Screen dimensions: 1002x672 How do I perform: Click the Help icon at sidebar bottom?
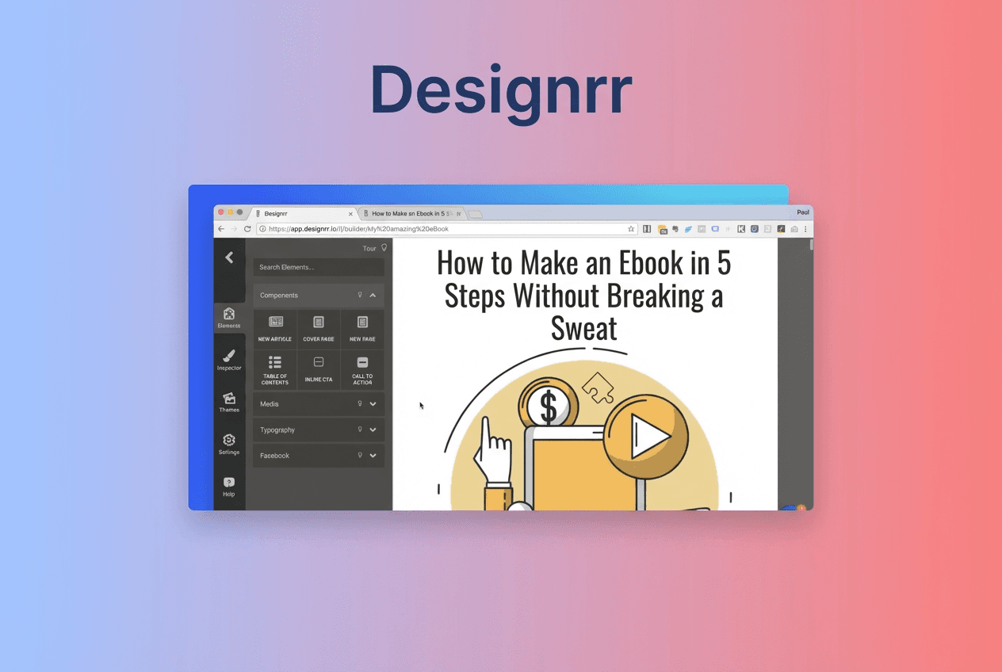(x=228, y=484)
